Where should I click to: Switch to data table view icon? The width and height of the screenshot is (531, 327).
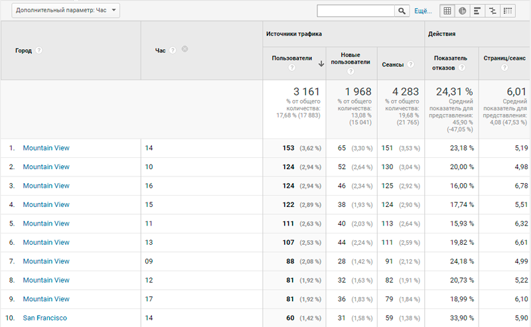click(447, 11)
